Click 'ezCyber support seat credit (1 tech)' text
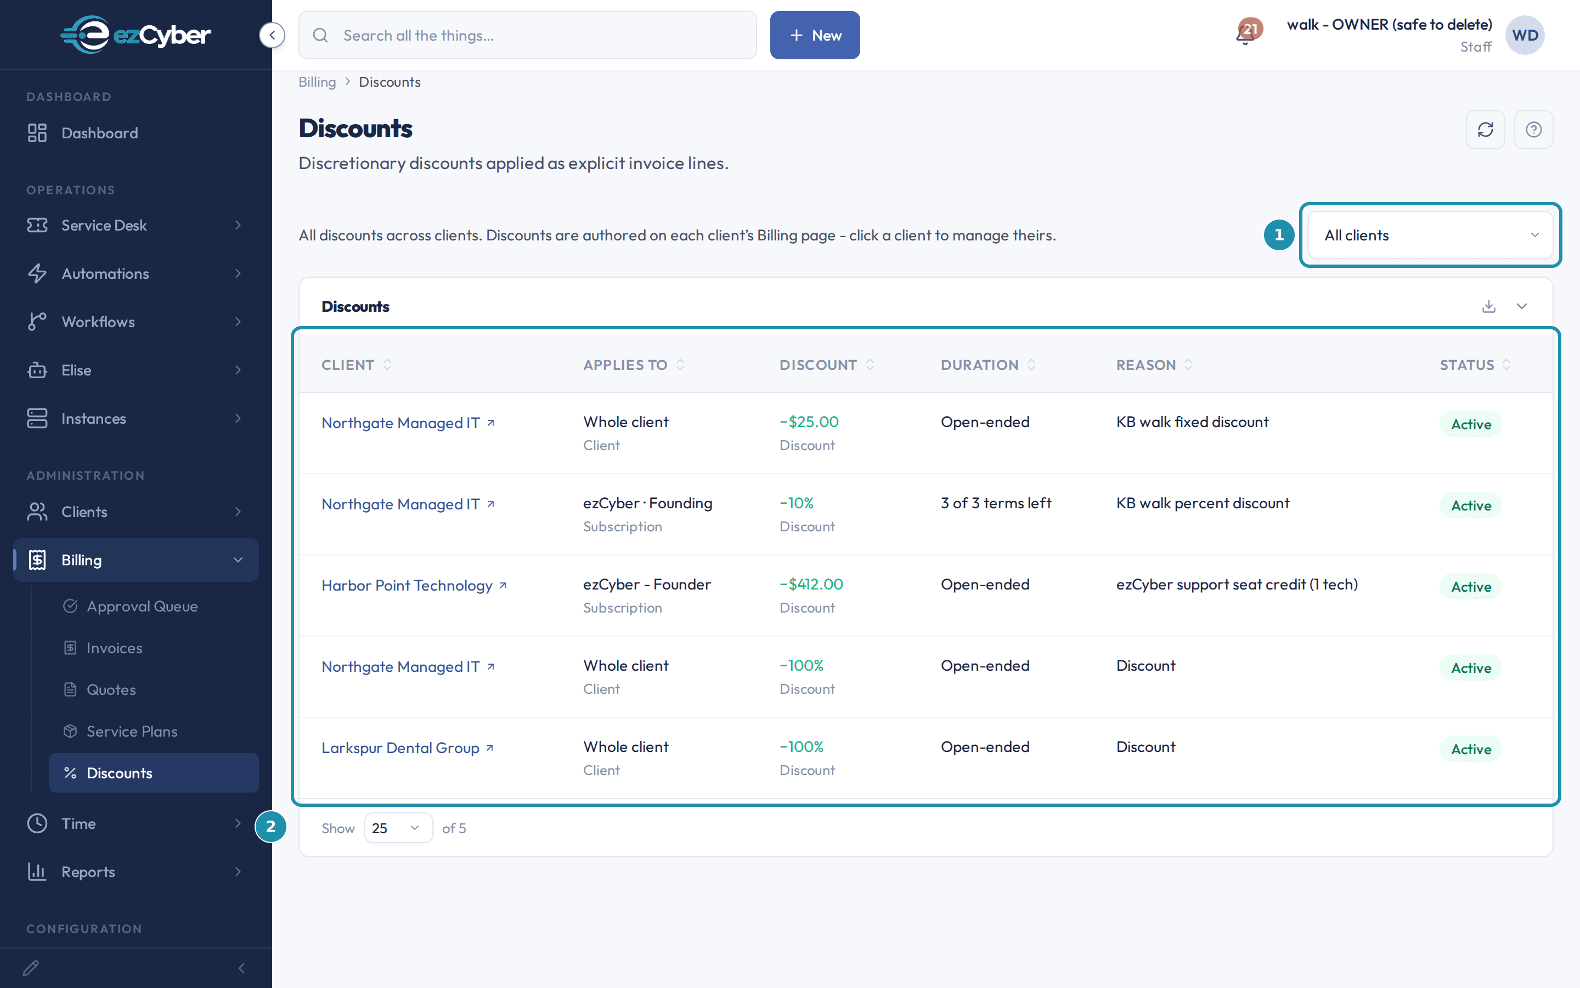 coord(1237,584)
